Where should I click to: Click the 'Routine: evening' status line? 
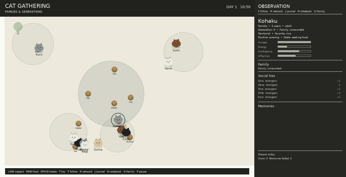point(283,37)
